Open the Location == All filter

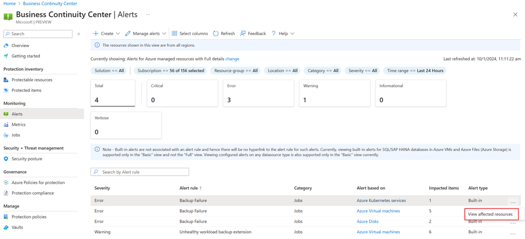(282, 71)
